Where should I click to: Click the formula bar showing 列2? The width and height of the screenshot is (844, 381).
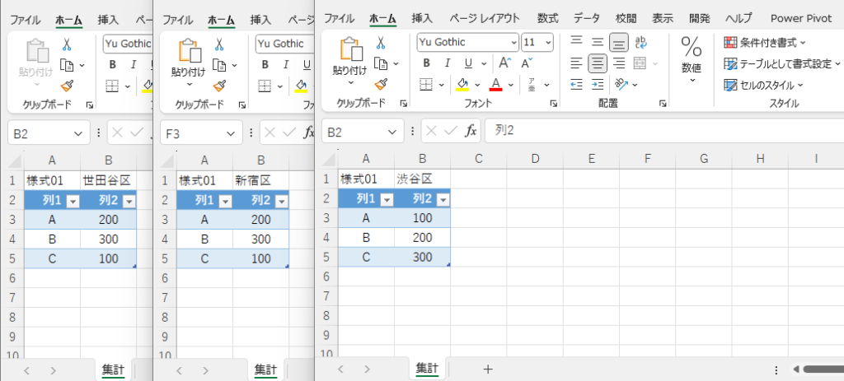(659, 131)
